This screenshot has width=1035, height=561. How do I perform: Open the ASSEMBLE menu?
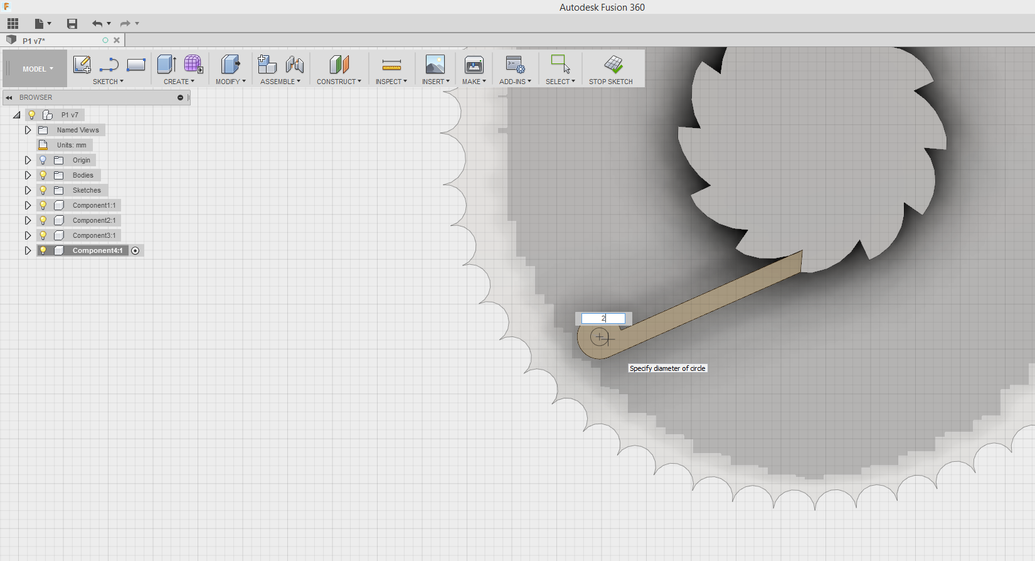pos(280,82)
